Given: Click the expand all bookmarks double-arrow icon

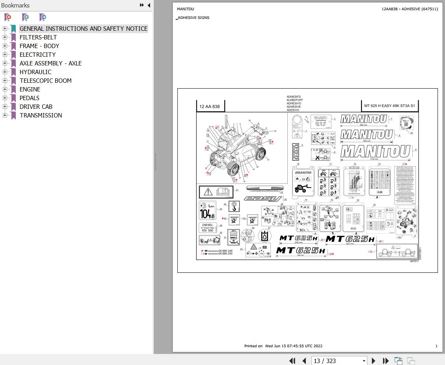Looking at the screenshot, I should [142, 5].
